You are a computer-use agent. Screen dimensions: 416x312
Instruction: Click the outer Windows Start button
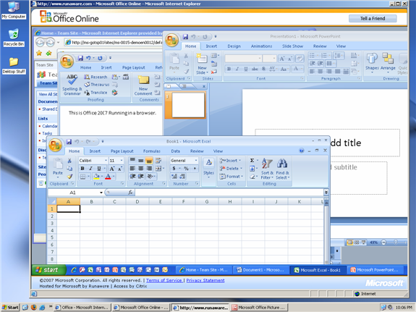pyautogui.click(x=10, y=308)
